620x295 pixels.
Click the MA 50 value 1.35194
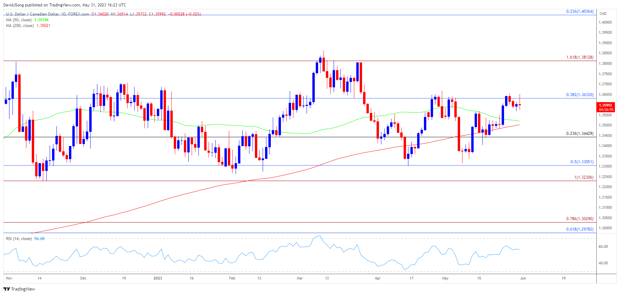pyautogui.click(x=42, y=20)
